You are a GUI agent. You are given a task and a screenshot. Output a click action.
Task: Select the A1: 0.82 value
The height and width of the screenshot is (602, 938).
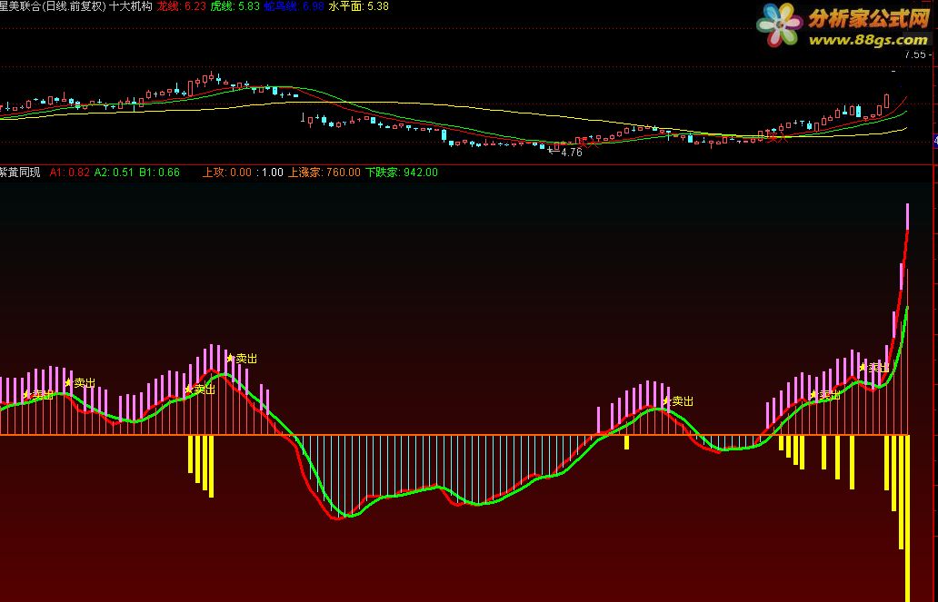[x=69, y=173]
